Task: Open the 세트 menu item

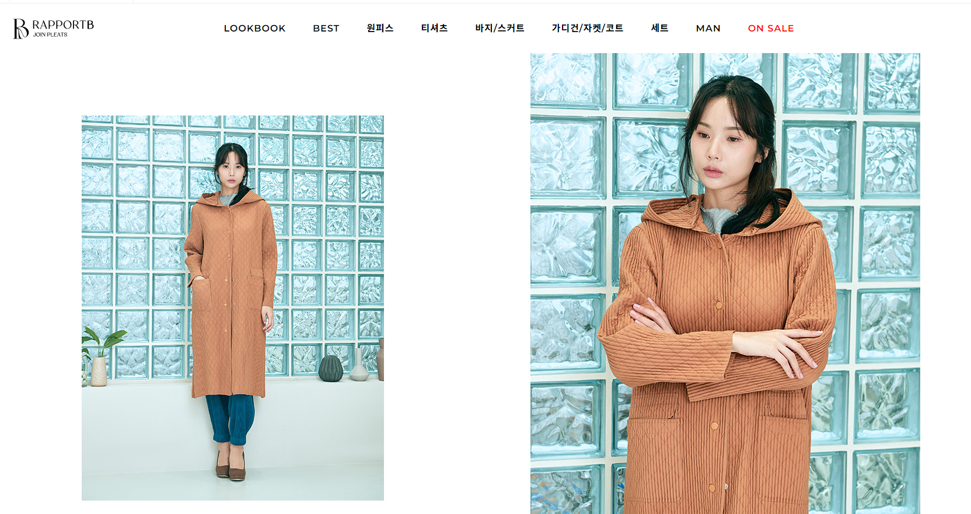Action: click(x=659, y=28)
